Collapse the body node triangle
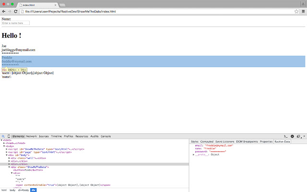Screen dimensions: 307x192 [4, 146]
